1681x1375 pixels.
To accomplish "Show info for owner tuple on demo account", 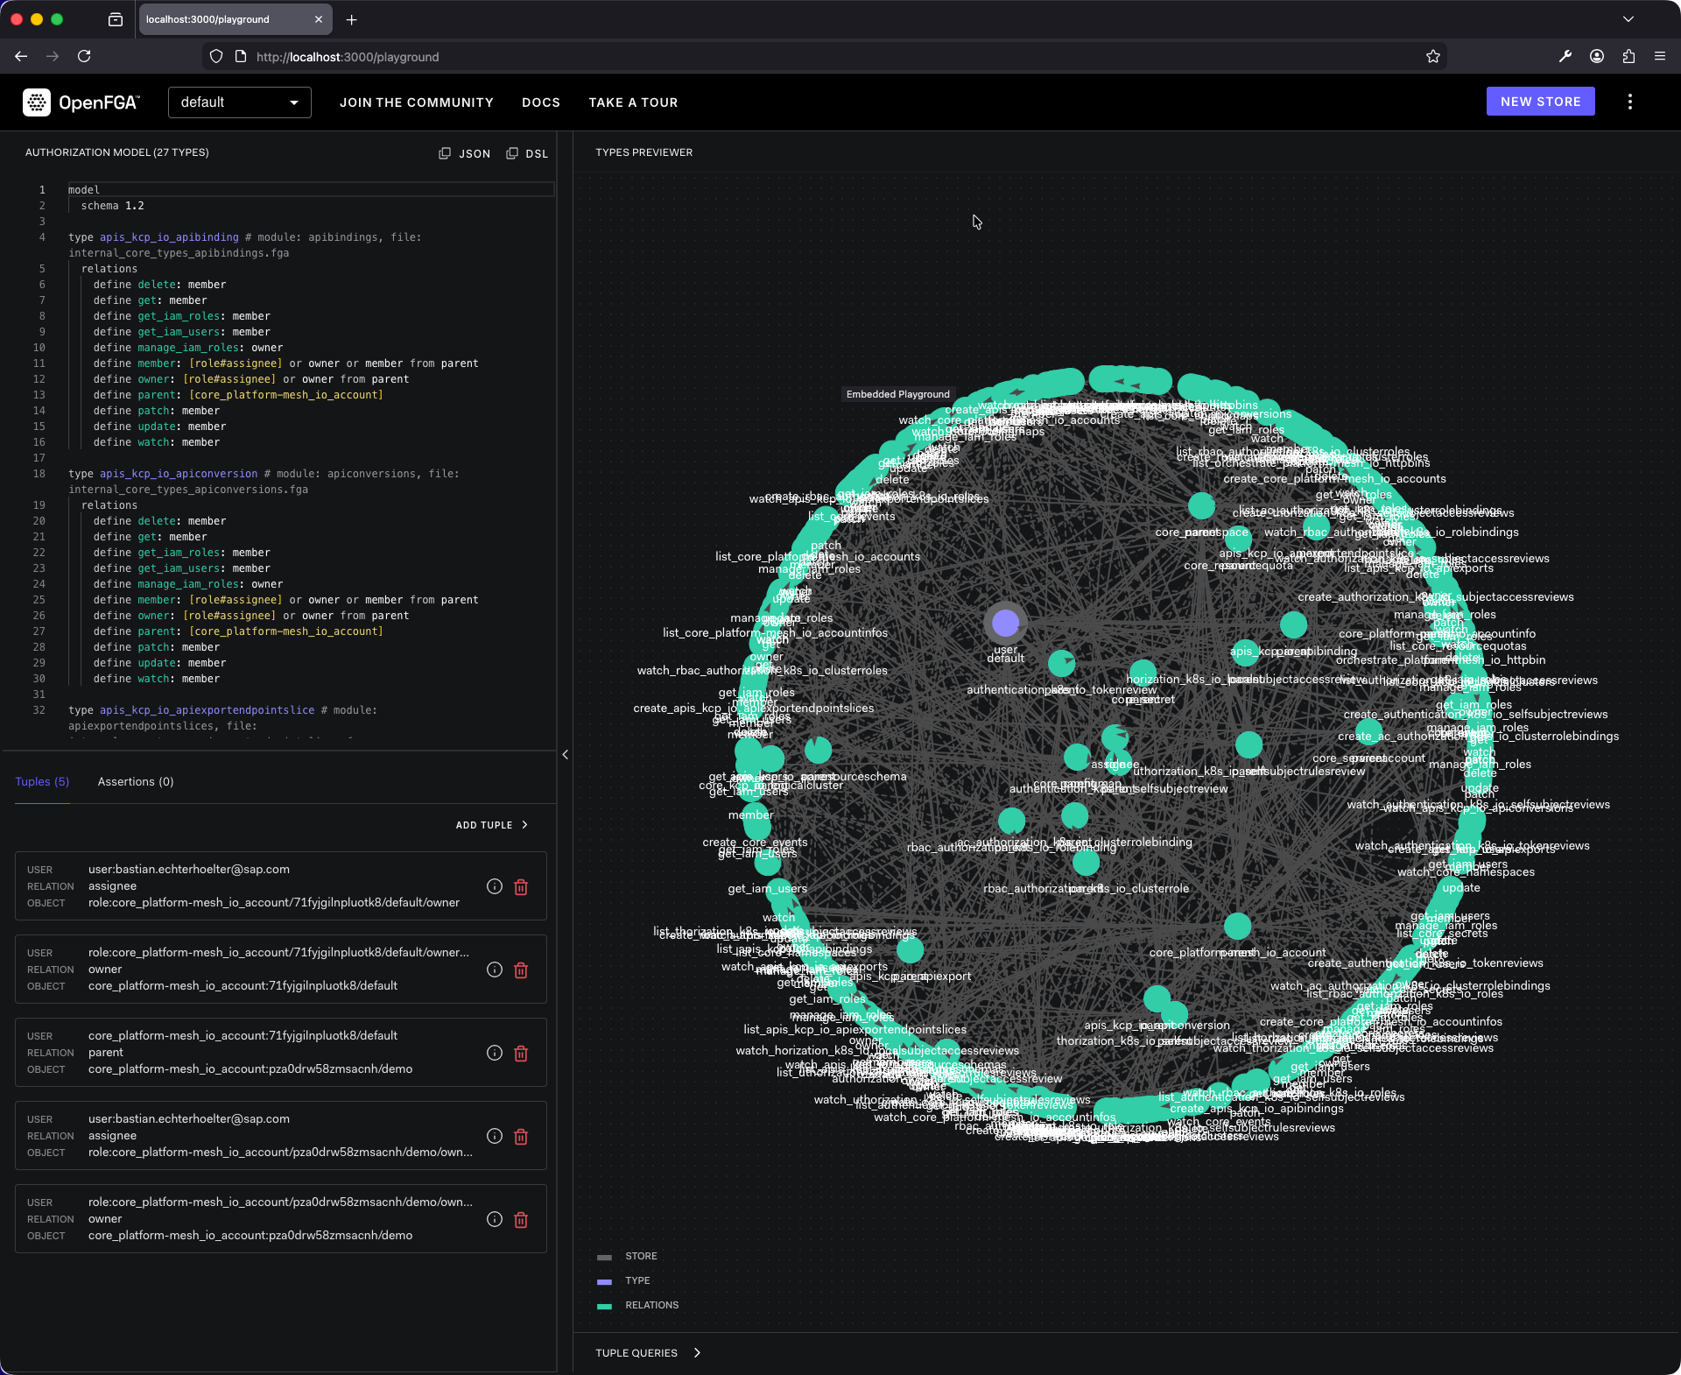I will [495, 1219].
